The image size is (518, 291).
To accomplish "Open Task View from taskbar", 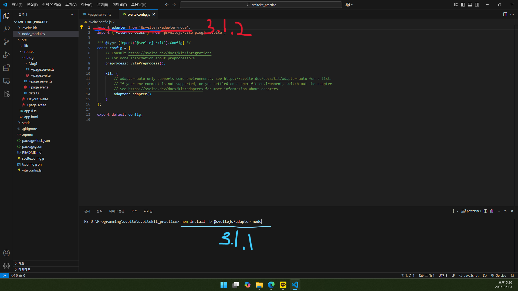I will pyautogui.click(x=236, y=285).
